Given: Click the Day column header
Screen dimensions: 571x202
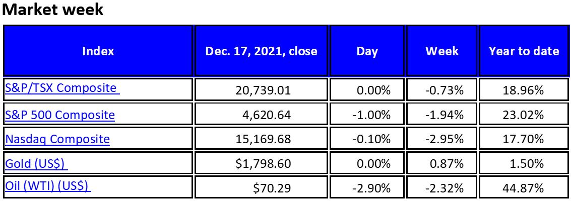Looking at the screenshot, I should (367, 51).
